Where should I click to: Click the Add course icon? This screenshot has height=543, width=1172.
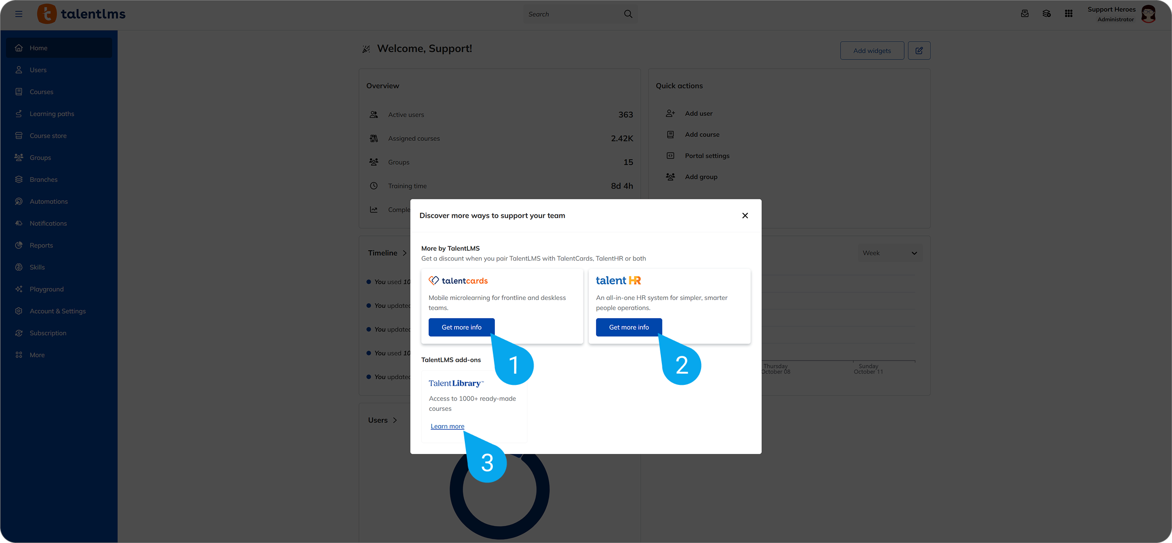(671, 135)
